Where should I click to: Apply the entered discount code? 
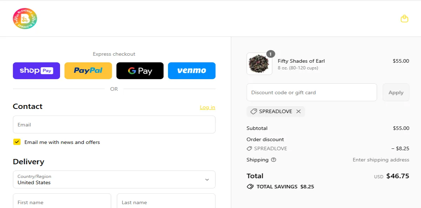396,92
